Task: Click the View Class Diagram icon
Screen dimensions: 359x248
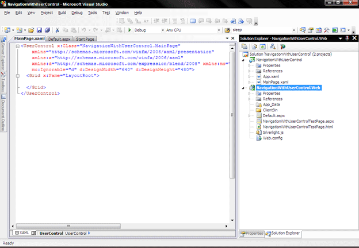Action: [x=273, y=46]
